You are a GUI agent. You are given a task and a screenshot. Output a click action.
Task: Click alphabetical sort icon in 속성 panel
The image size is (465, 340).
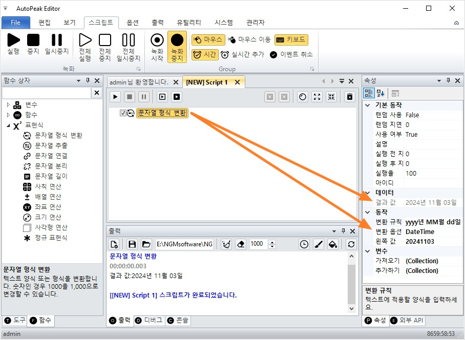381,93
